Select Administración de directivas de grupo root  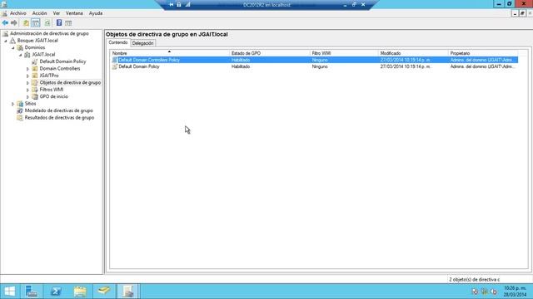49,33
